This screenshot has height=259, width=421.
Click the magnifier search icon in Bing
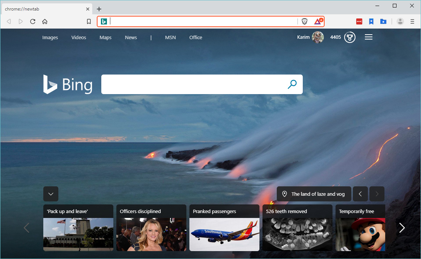click(x=292, y=84)
